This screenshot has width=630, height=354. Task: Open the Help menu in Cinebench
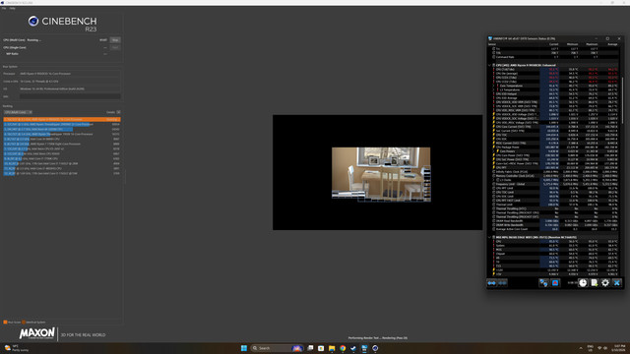pos(13,8)
